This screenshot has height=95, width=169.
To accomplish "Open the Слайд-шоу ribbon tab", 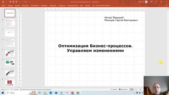I will [62, 6].
